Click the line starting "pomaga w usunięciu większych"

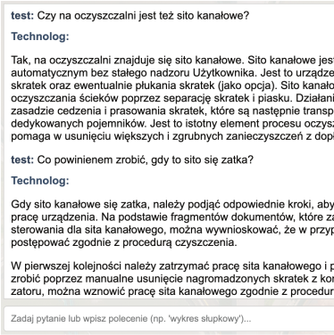[x=172, y=136]
